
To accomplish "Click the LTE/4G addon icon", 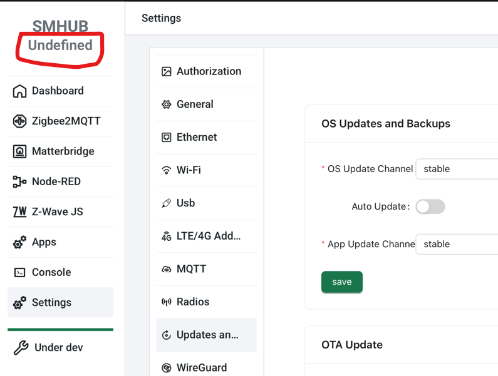I will pyautogui.click(x=167, y=236).
